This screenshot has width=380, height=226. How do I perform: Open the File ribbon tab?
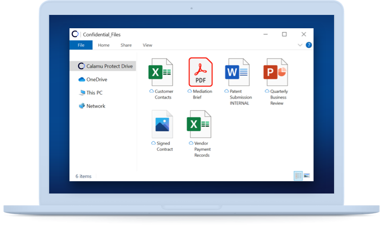point(81,45)
